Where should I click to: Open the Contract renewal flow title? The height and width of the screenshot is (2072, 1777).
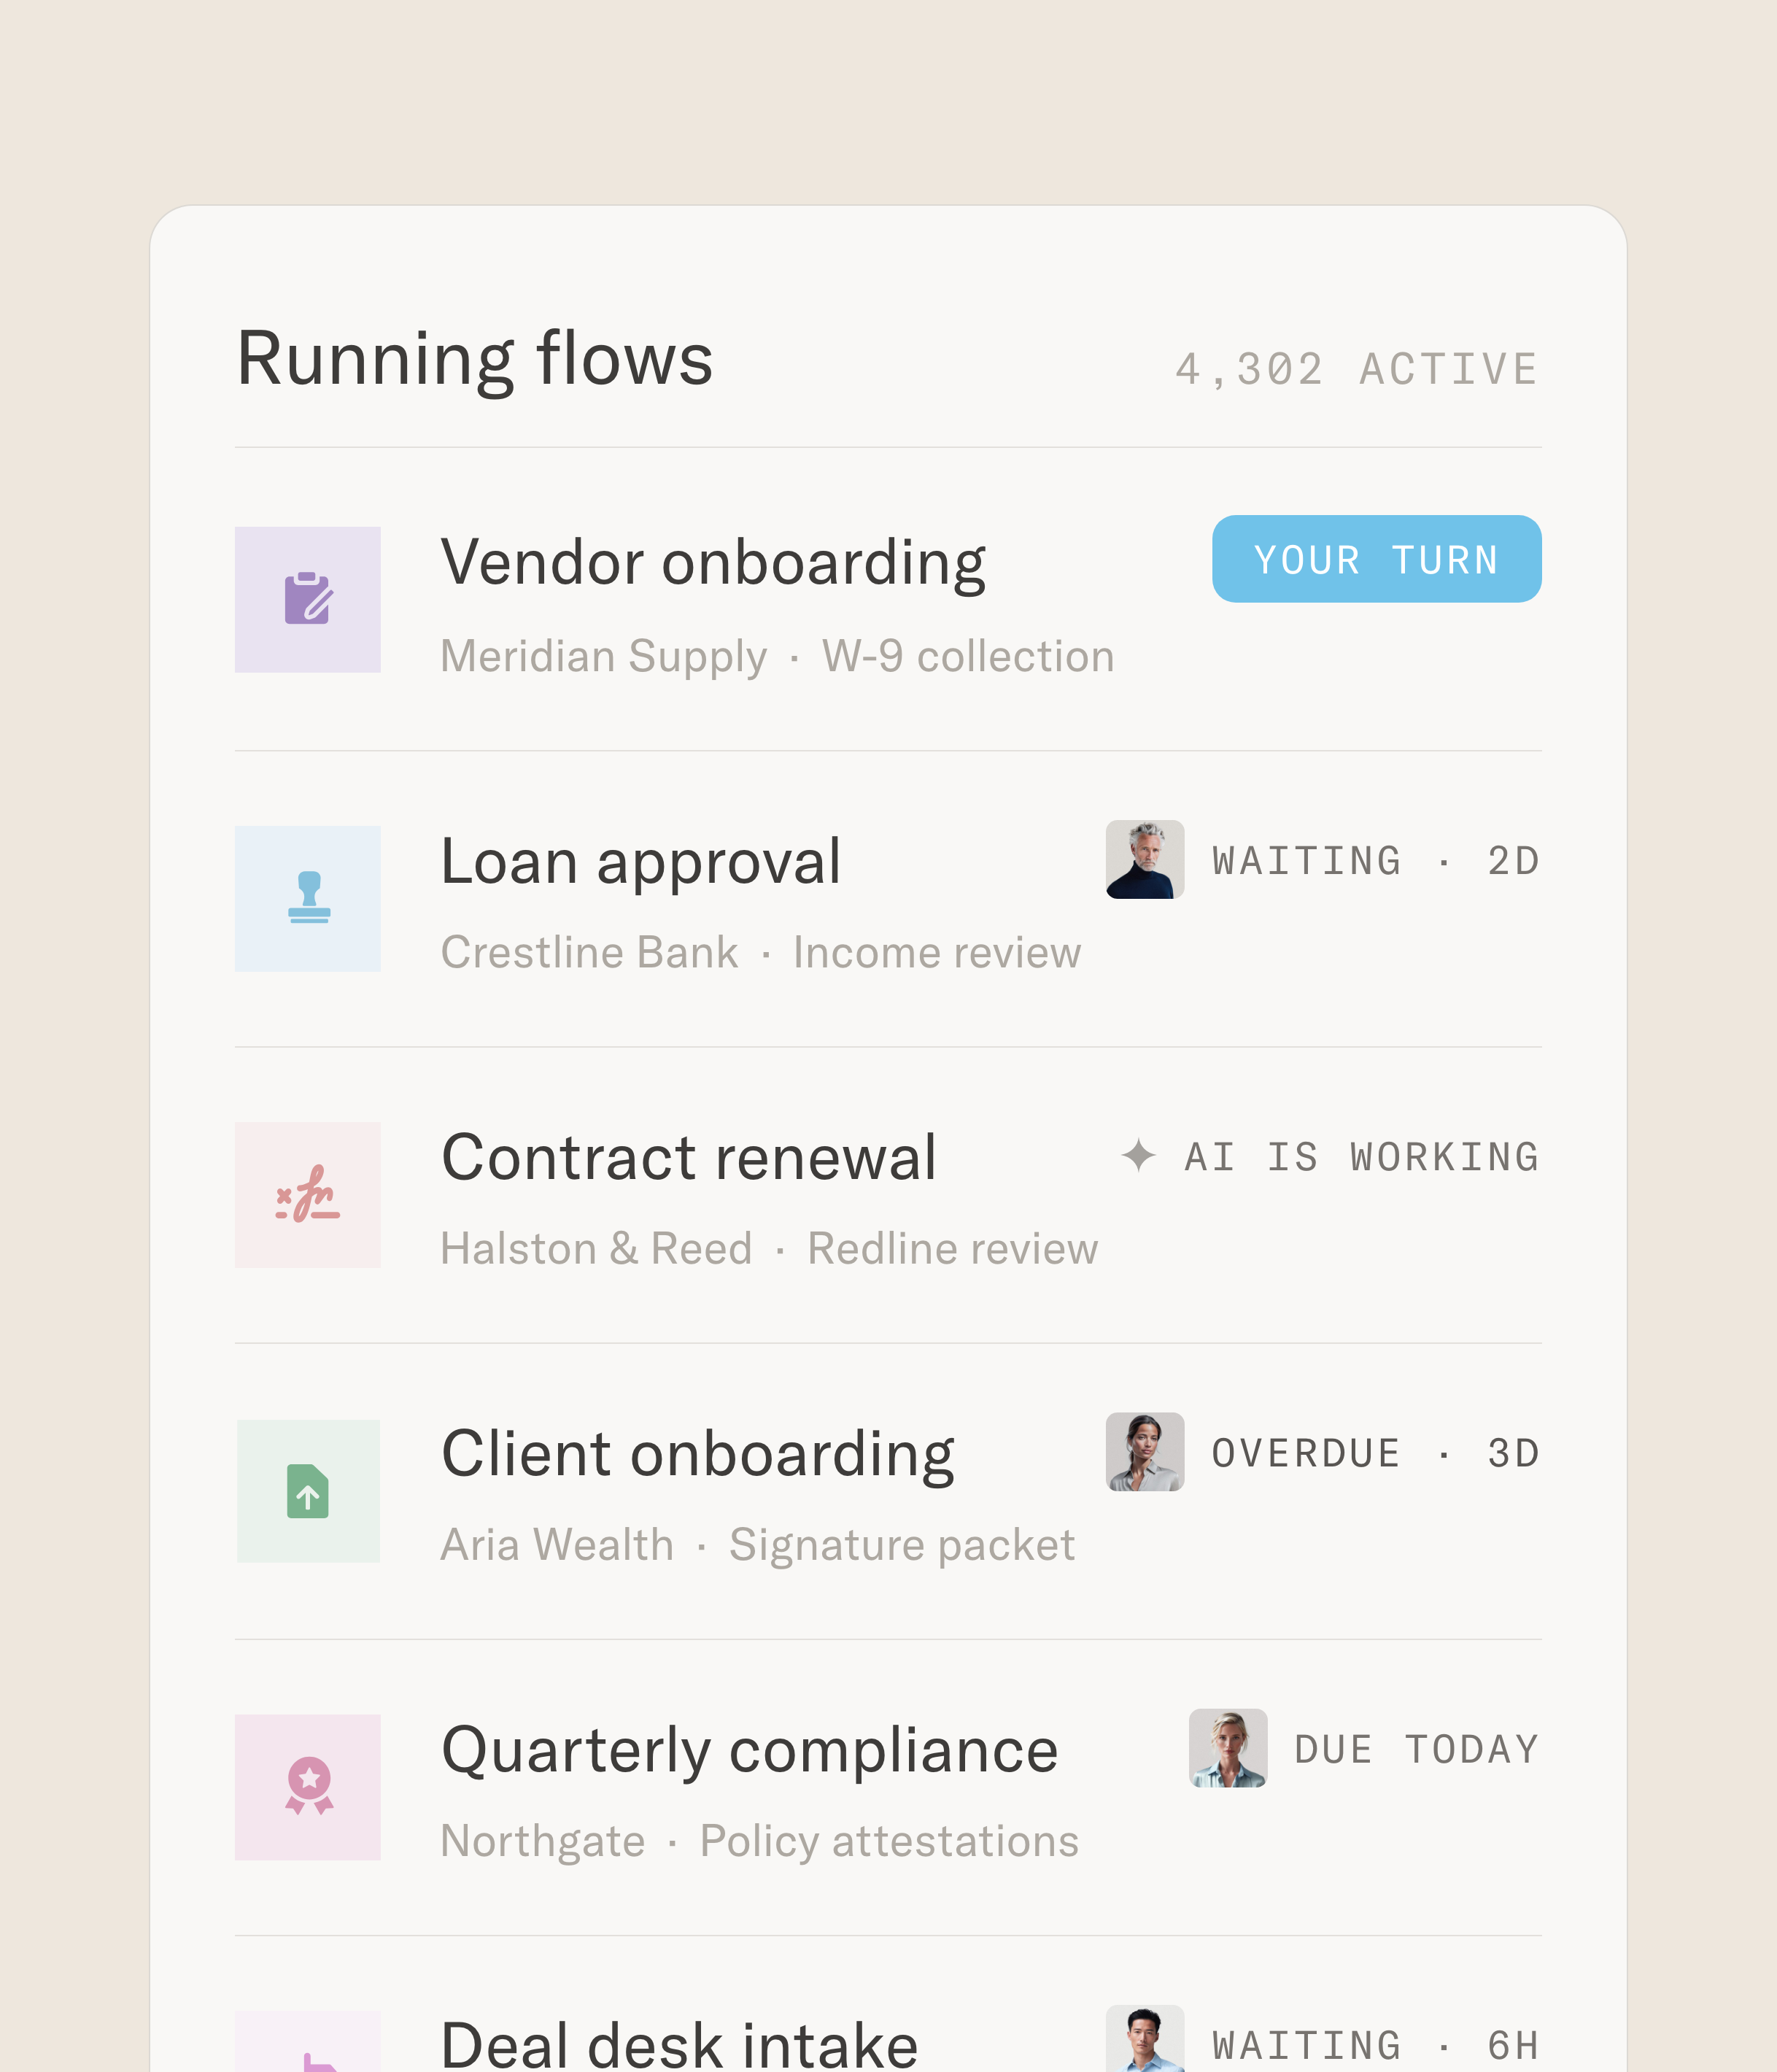coord(689,1158)
